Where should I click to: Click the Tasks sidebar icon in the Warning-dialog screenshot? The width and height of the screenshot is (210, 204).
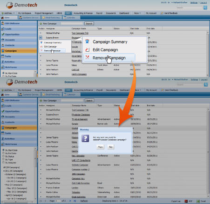pos(3,133)
